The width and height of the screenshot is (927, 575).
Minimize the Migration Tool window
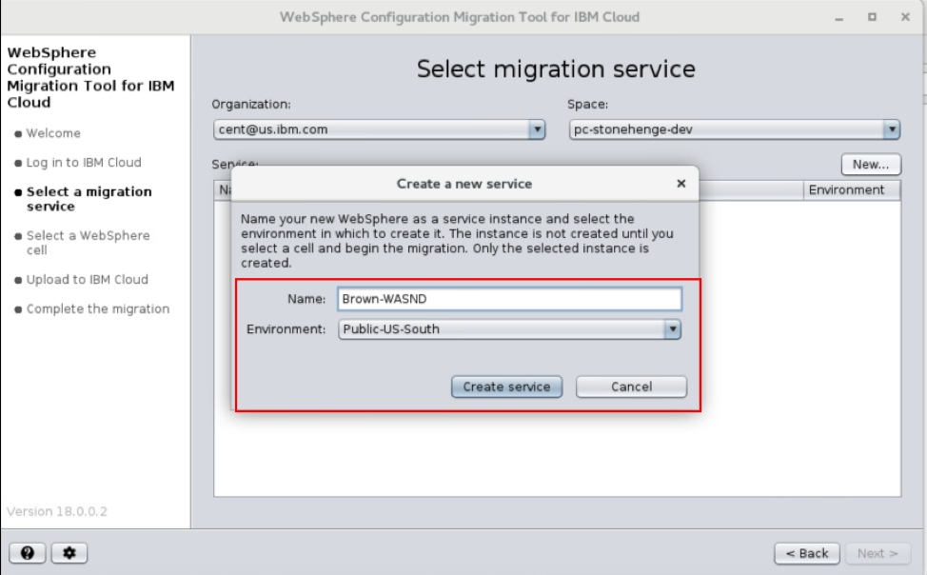[840, 17]
